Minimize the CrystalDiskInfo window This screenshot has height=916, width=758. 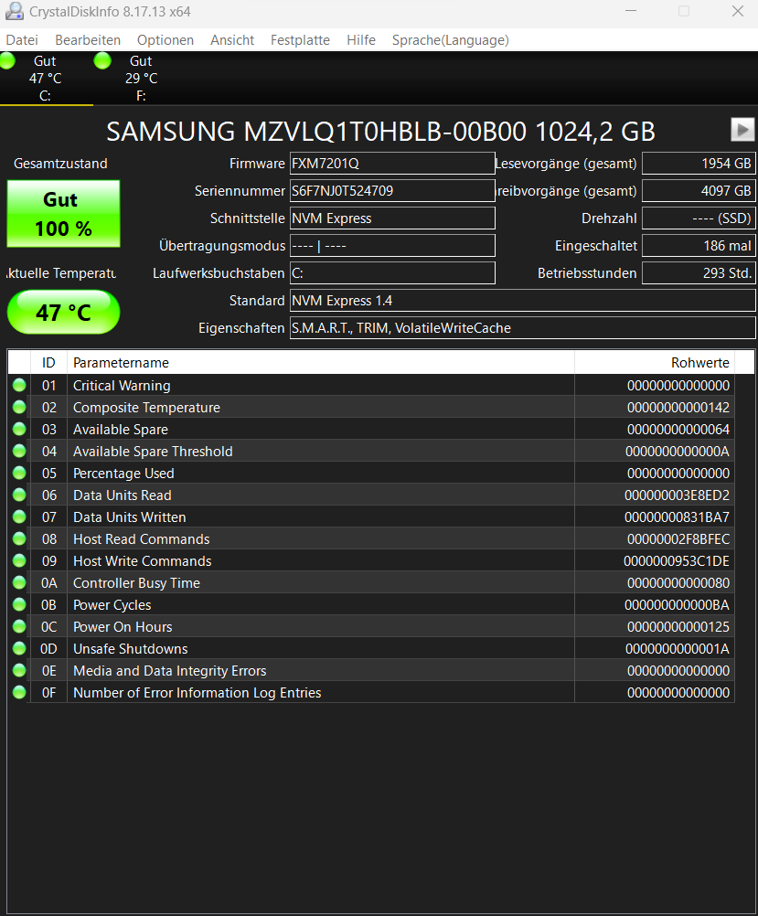(x=631, y=11)
